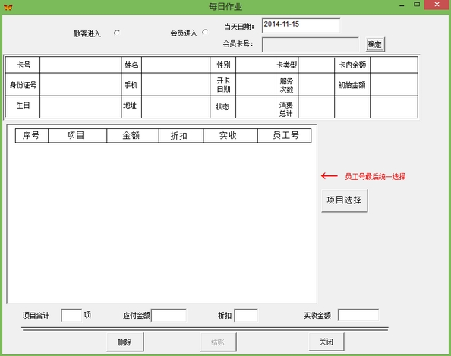Click the 序号 column header

pos(32,135)
